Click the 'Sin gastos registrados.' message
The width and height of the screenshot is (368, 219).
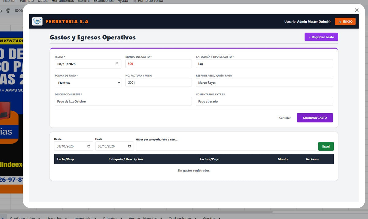click(x=194, y=171)
